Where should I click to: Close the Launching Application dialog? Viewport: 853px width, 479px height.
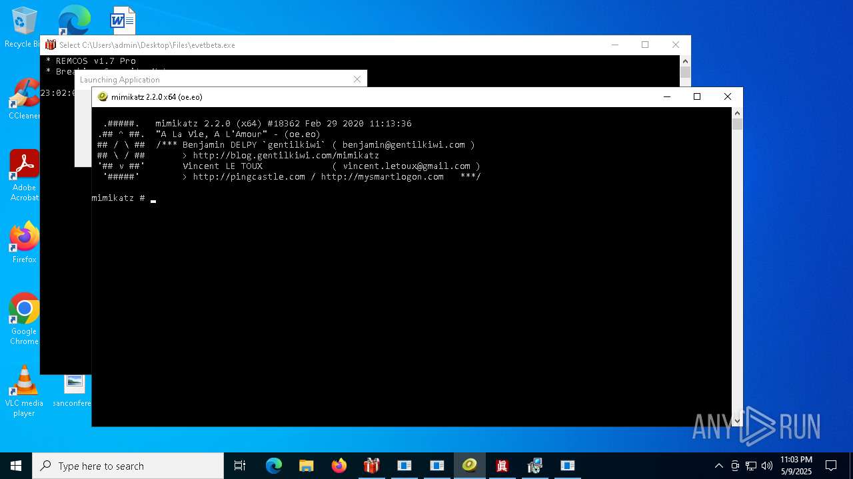coord(357,79)
